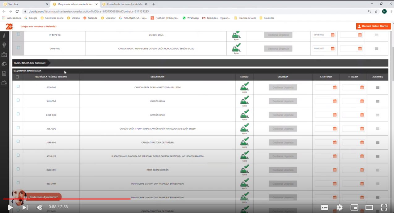Image resolution: width=394 pixels, height=213 pixels.
Task: Open actions menu for 8461-BSD row
Action: pos(377,115)
